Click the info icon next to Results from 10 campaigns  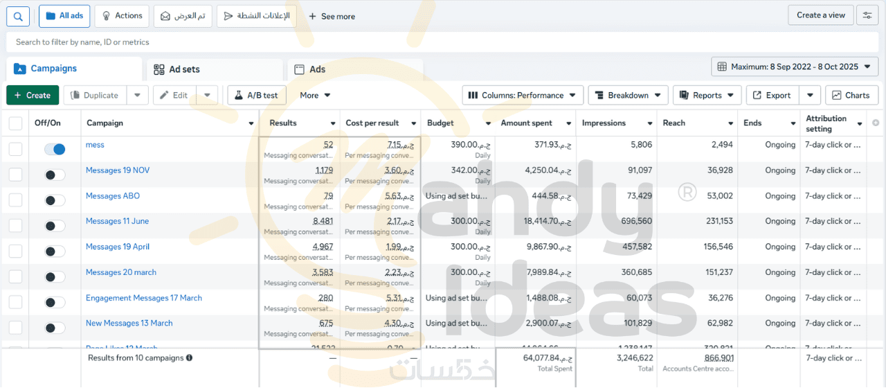click(x=189, y=358)
